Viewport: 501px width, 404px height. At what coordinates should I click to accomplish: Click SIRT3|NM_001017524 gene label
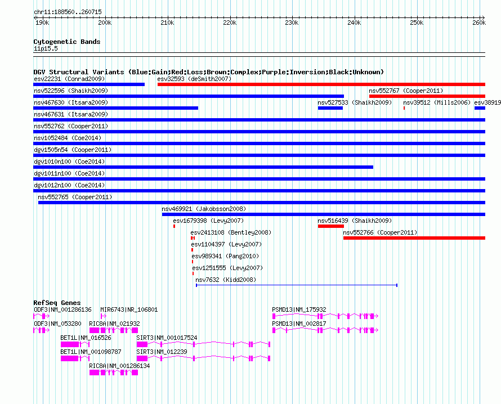pos(167,338)
